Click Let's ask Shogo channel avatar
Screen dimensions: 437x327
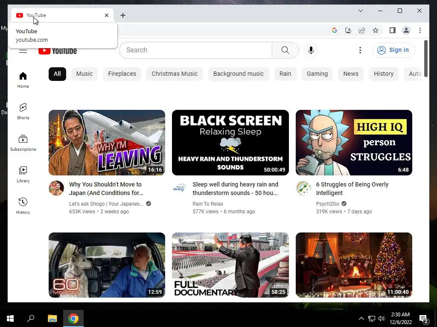point(56,188)
